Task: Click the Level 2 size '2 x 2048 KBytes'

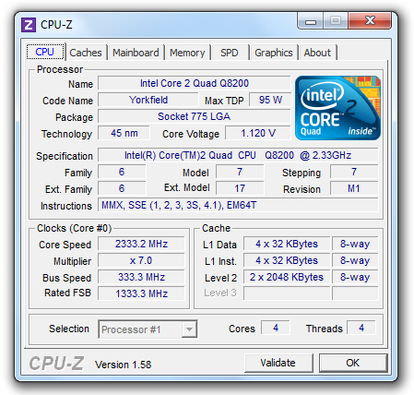Action: [287, 277]
